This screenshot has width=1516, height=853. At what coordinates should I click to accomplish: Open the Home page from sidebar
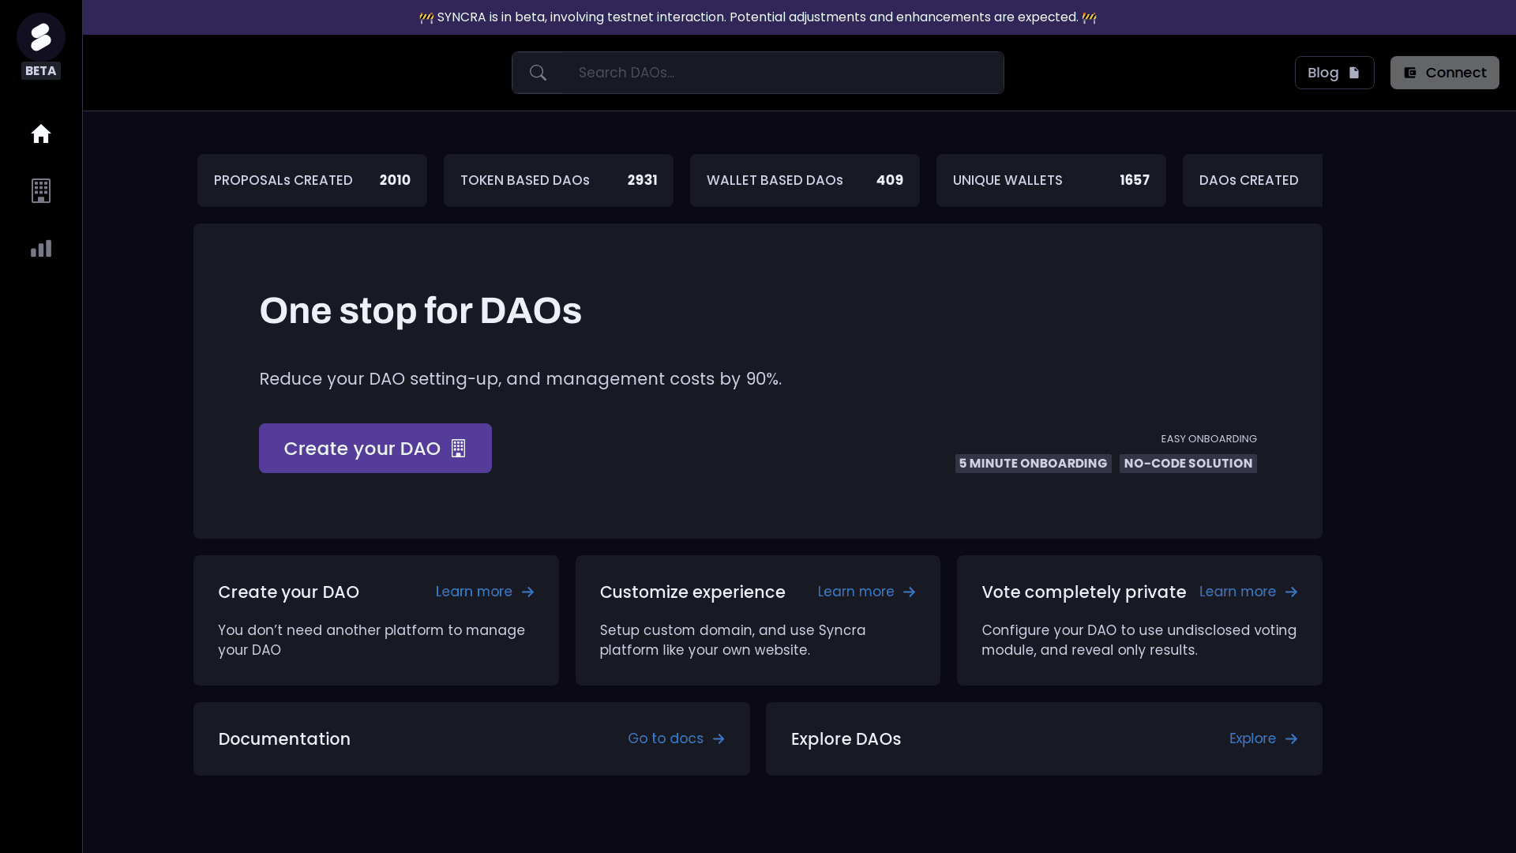(x=41, y=133)
